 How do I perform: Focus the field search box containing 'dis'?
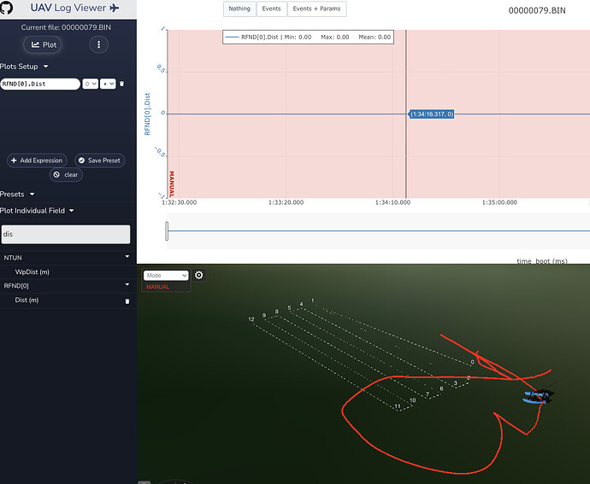coord(66,235)
